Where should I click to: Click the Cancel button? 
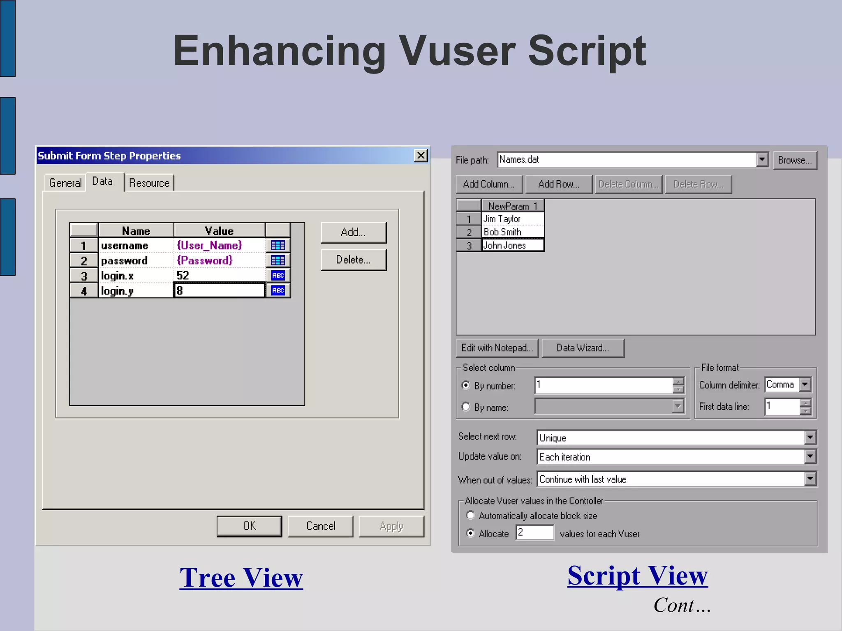coord(320,526)
